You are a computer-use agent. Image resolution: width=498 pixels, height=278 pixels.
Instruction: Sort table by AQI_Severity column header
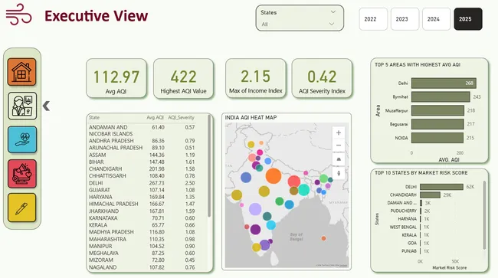coord(181,117)
